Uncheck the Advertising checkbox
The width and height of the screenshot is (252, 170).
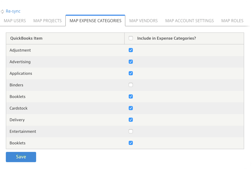[131, 62]
